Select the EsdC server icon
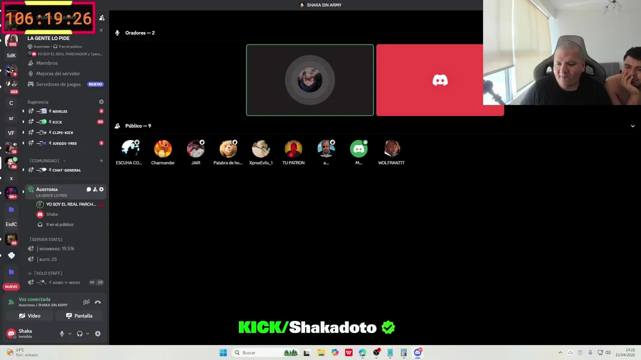 [x=11, y=224]
